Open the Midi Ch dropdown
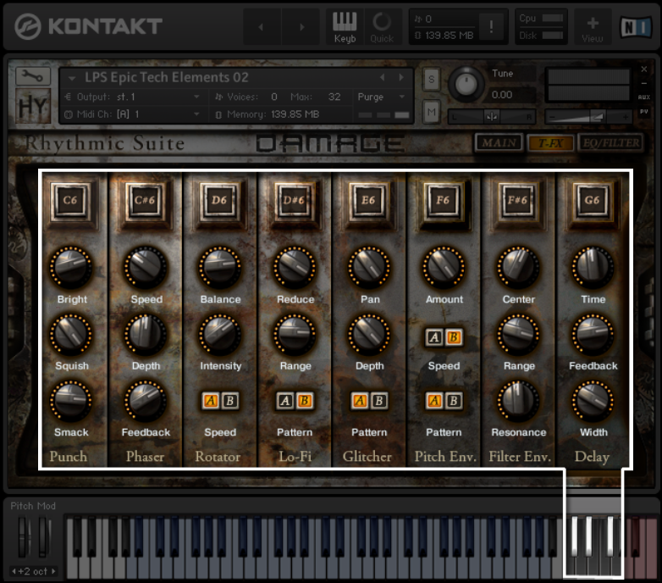Viewport: 662px width, 583px height. tap(131, 114)
